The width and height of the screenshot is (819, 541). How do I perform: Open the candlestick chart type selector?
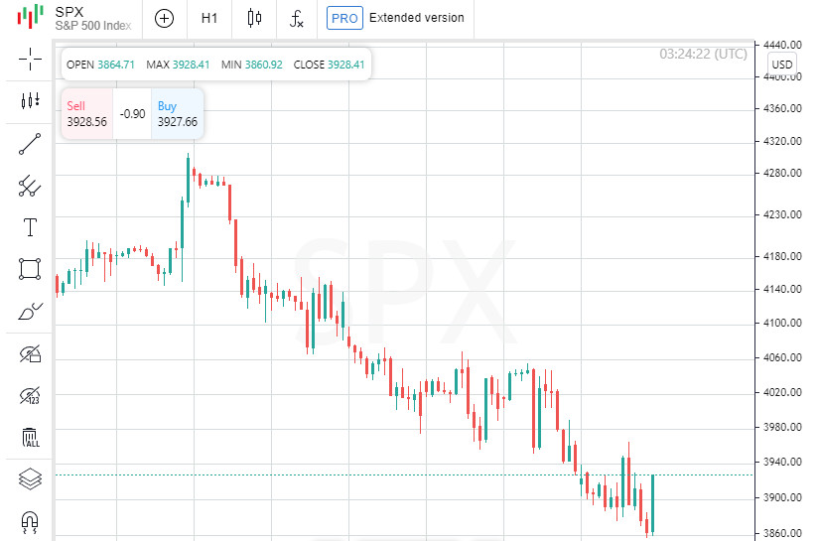[x=254, y=18]
